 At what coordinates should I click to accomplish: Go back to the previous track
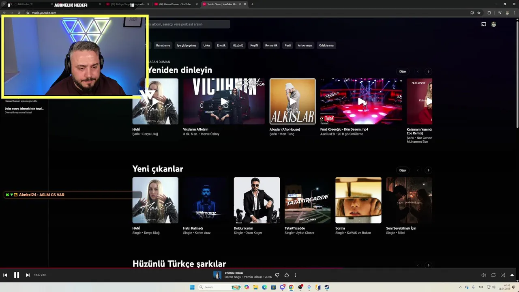pos(5,275)
